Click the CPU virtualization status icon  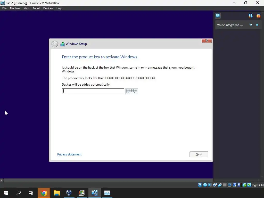240,185
